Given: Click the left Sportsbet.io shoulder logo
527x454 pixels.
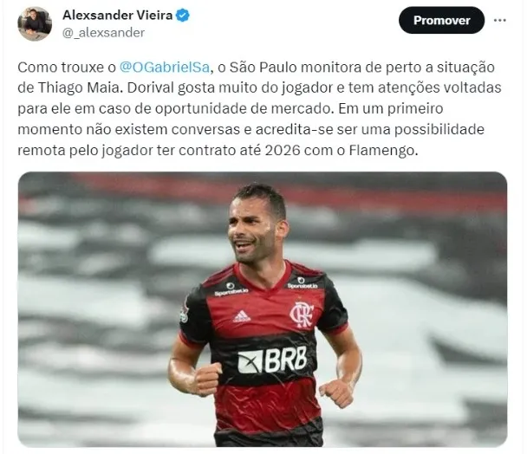Looking at the screenshot, I should [231, 289].
